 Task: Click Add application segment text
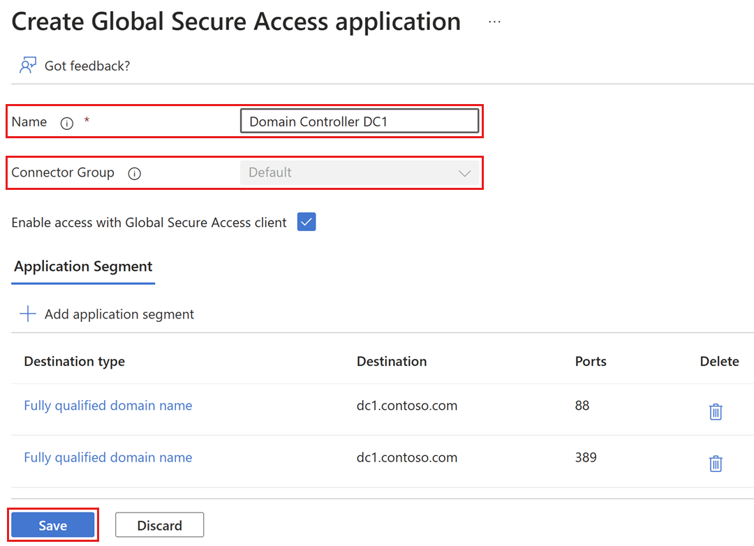coord(119,314)
